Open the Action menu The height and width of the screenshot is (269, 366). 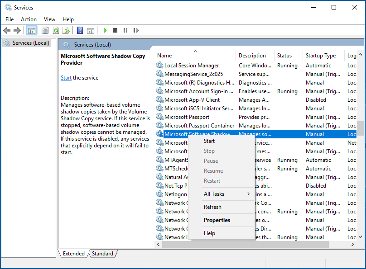click(29, 19)
